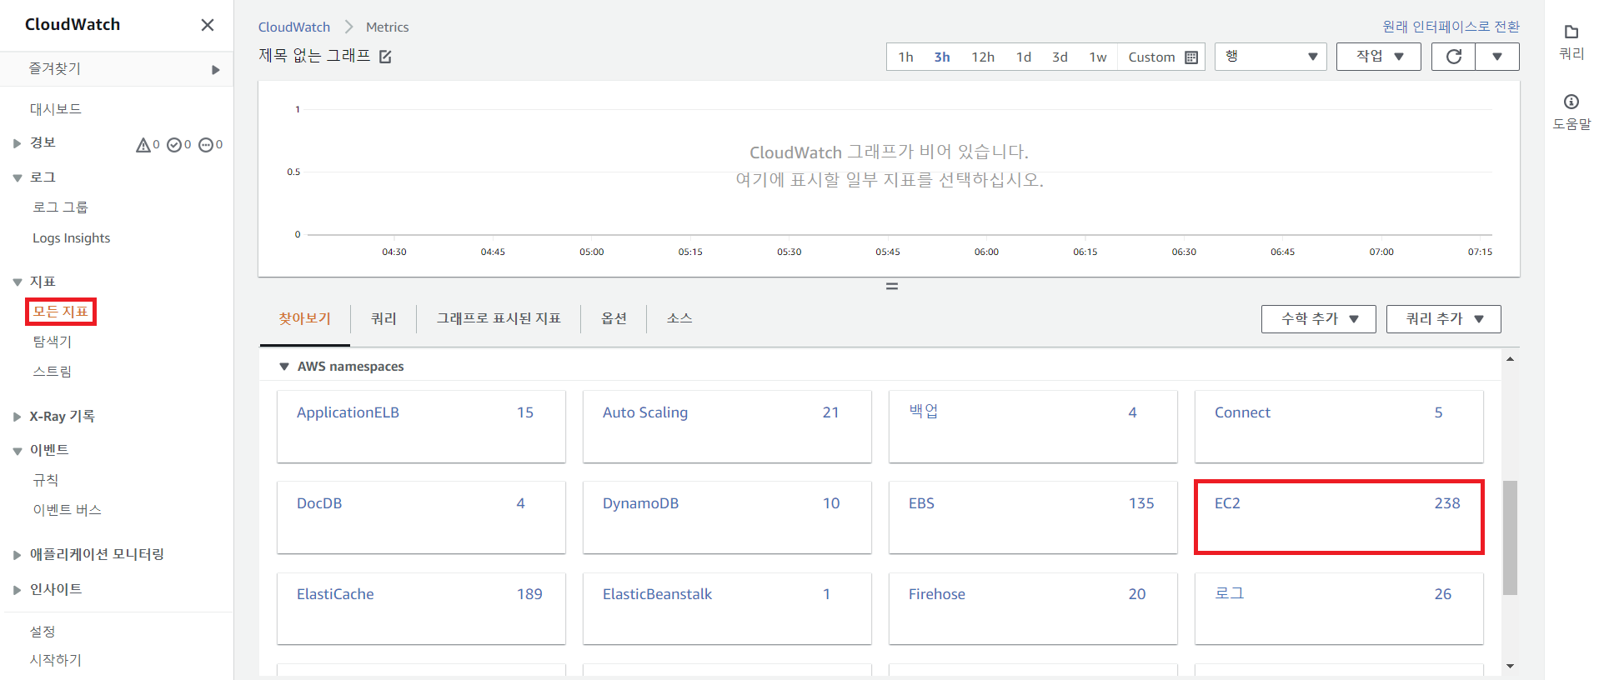The image size is (1599, 680).
Task: Collapse the 지표 section
Action: click(x=17, y=282)
